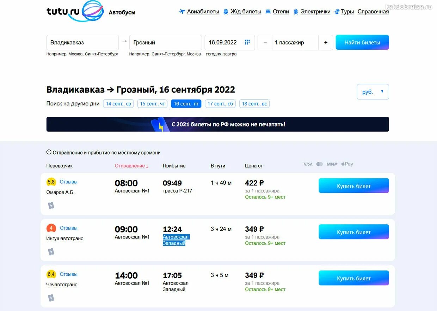
Task: Open Отзывы link for Омаров А.Б.
Action: pyautogui.click(x=68, y=182)
